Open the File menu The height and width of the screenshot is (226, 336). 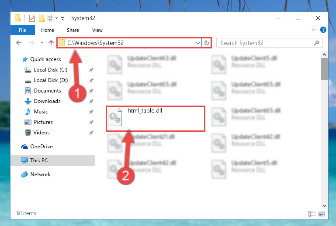point(22,30)
